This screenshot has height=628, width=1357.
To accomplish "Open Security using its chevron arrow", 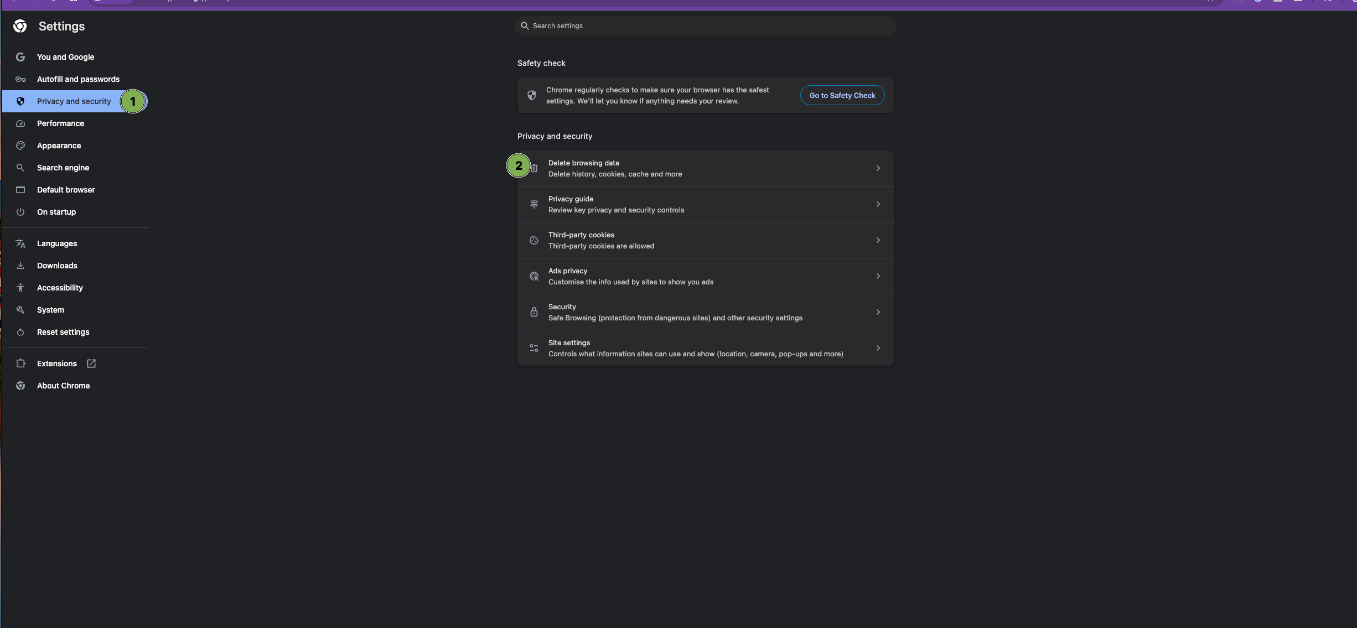I will coord(878,312).
